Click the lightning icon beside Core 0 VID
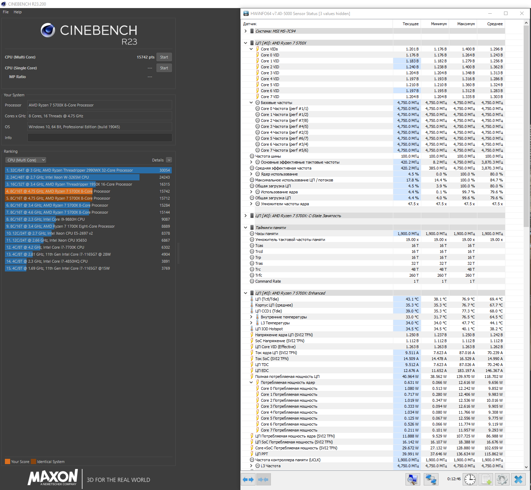 (257, 55)
